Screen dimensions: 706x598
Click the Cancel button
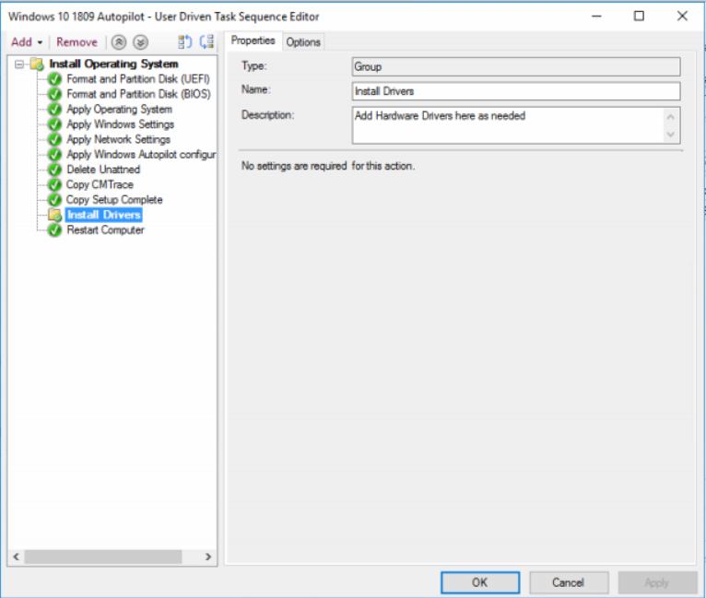click(569, 582)
